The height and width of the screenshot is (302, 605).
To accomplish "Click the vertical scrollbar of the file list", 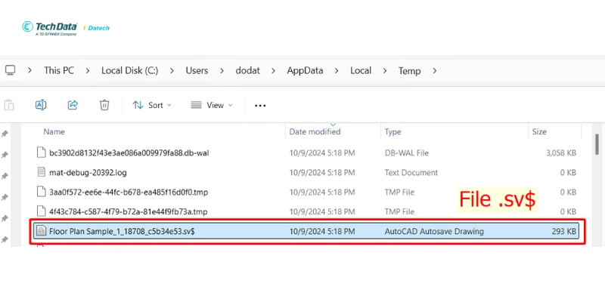I will tap(597, 144).
